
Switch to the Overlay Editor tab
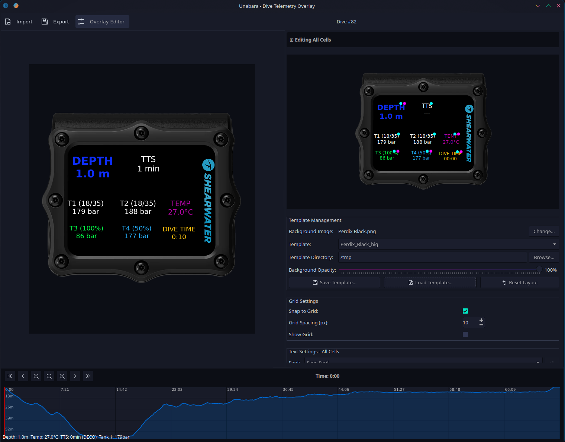pyautogui.click(x=102, y=22)
